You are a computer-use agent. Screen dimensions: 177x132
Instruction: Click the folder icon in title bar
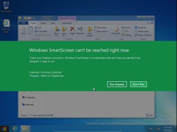[x=20, y=18]
